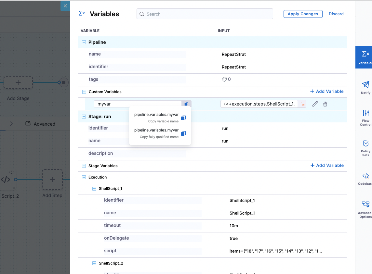Click the copy fully qualified name icon

click(183, 133)
